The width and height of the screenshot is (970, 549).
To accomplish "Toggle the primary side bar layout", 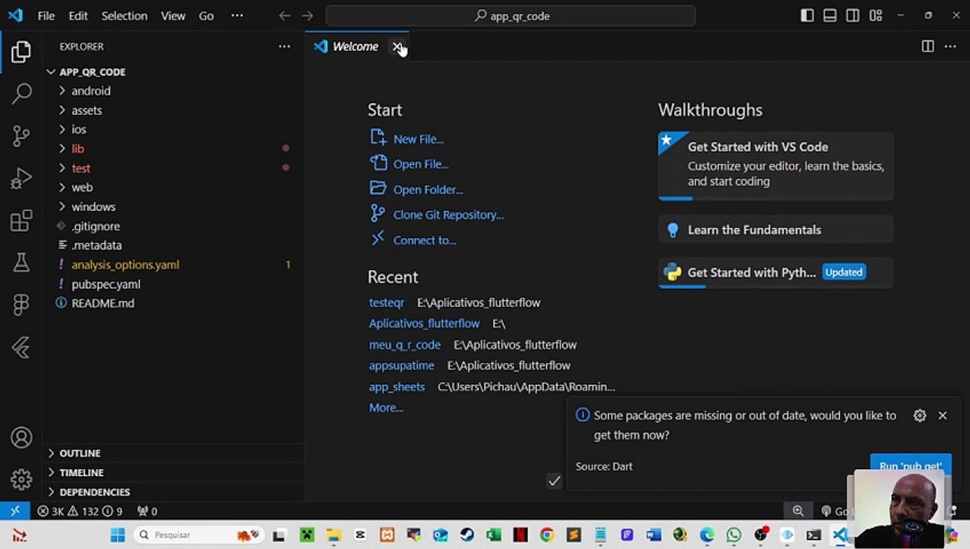I will point(807,15).
